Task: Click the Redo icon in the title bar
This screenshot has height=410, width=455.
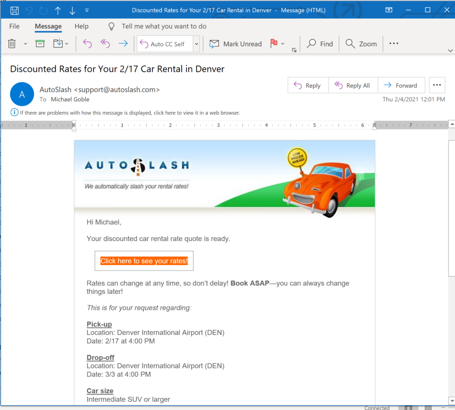Action: point(44,11)
